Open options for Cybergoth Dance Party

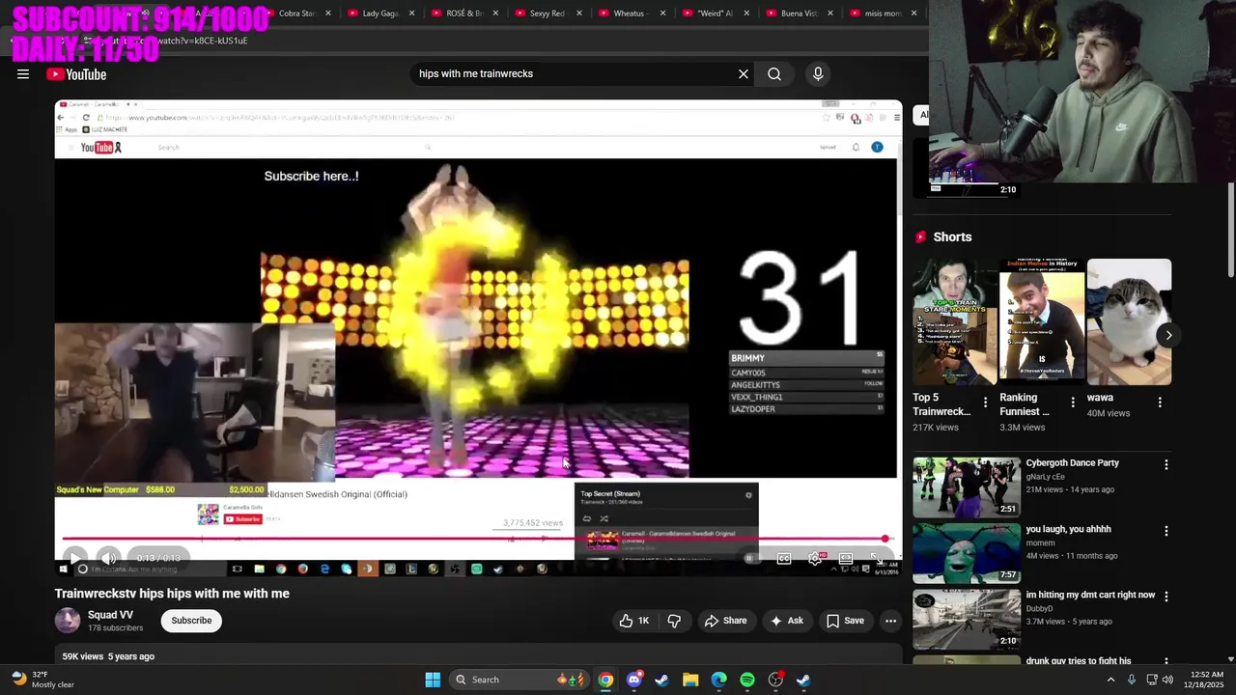[x=1166, y=464]
